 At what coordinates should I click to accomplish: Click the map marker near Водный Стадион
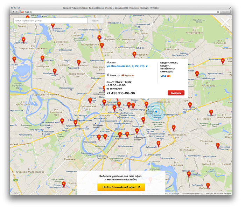click(53, 25)
